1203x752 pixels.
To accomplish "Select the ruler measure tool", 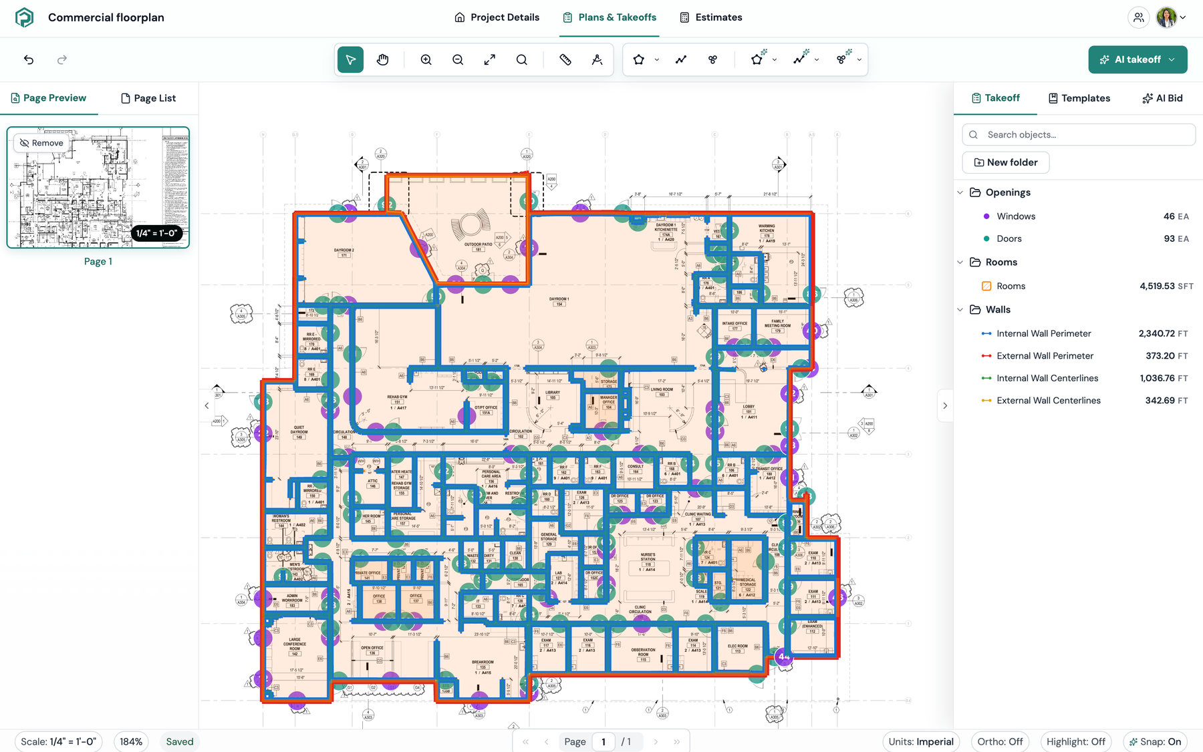I will [565, 59].
